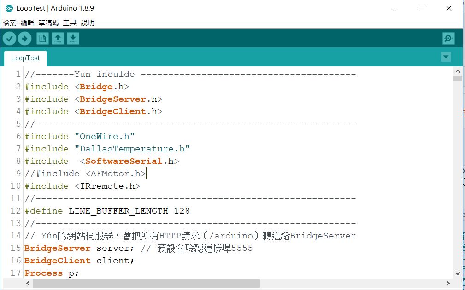Click "BridgeServer.h" in line 3 include

(118, 99)
